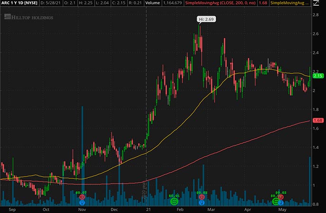
Task: Click the 'C: 2.15' close value
Action: tap(118, 3)
